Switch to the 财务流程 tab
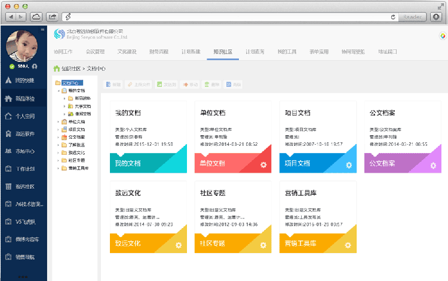 tap(159, 52)
